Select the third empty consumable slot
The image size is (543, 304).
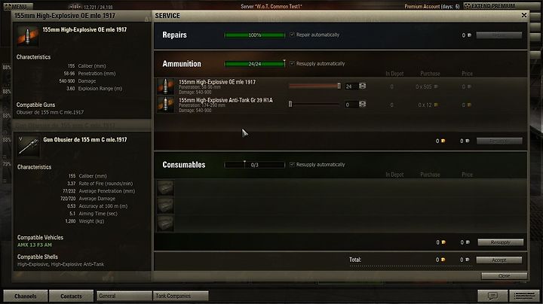point(165,223)
